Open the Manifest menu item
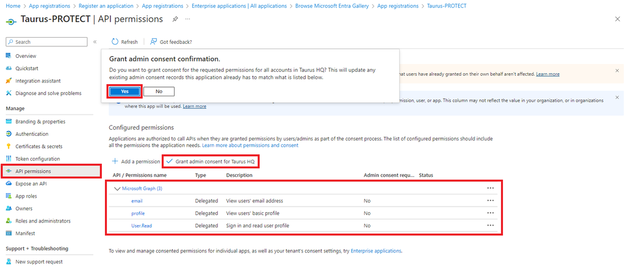 [x=25, y=233]
